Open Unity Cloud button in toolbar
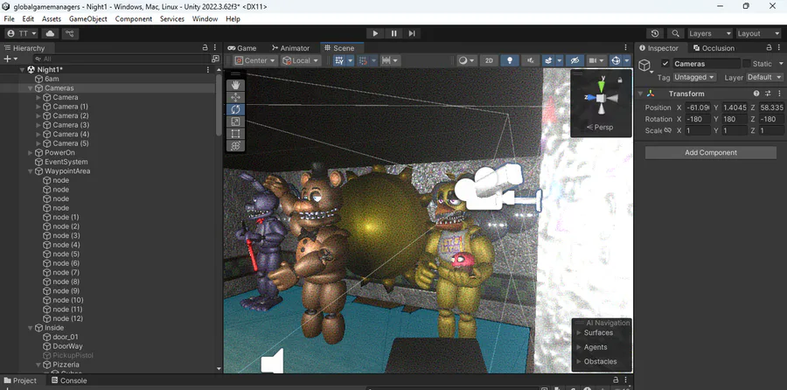 [x=50, y=33]
